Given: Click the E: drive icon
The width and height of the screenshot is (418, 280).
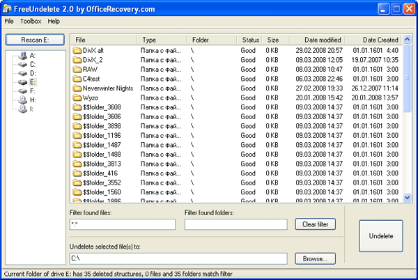Looking at the screenshot, I should click(23, 82).
